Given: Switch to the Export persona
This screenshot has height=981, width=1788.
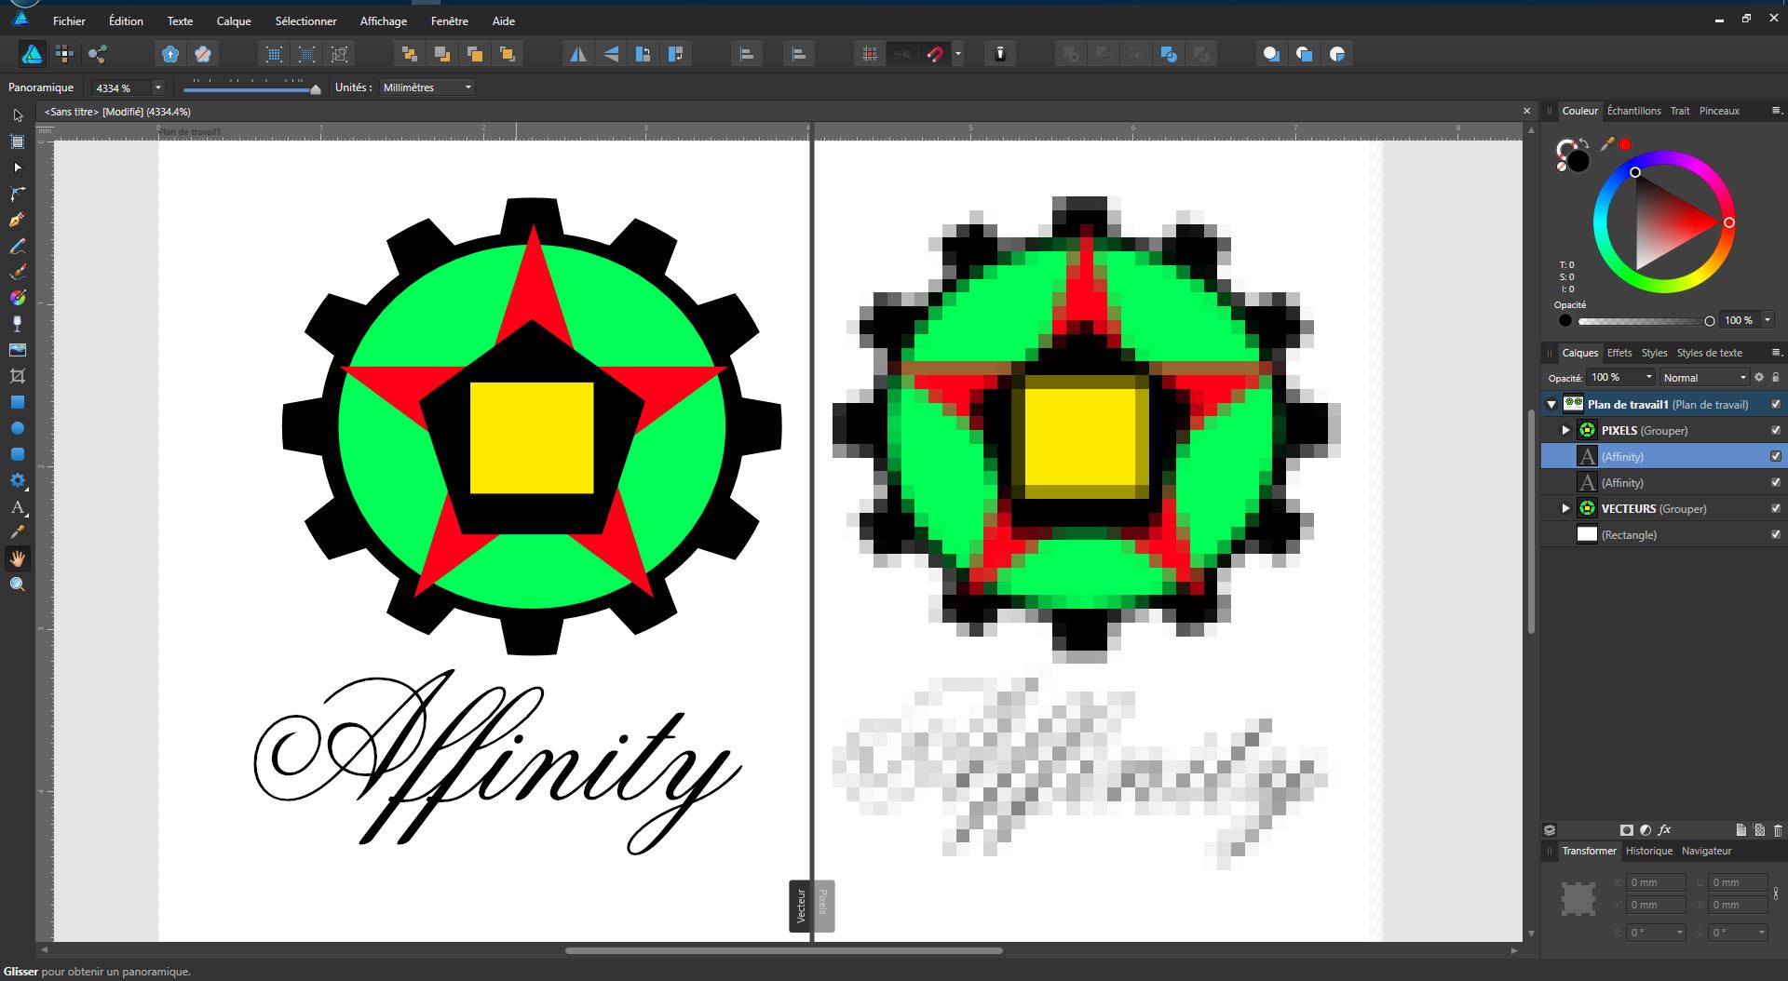Looking at the screenshot, I should [x=98, y=54].
